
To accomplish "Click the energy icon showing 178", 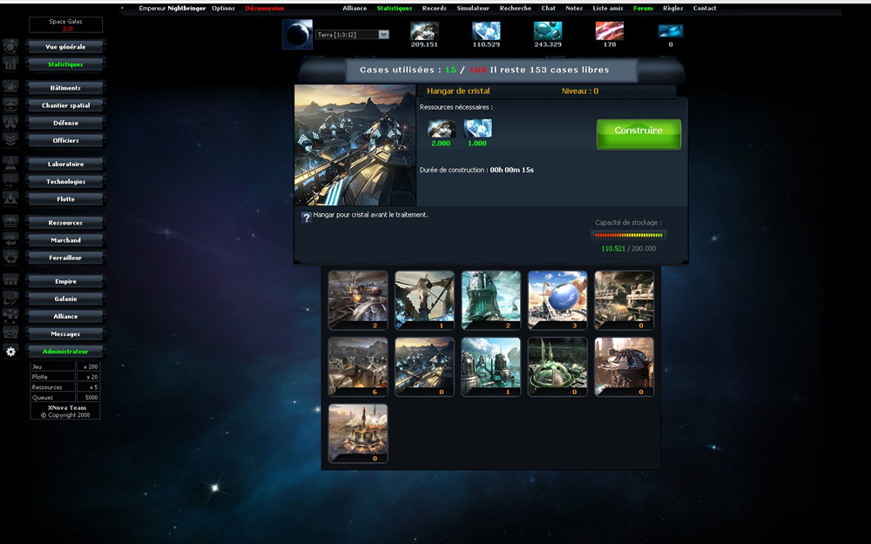I will tap(609, 30).
